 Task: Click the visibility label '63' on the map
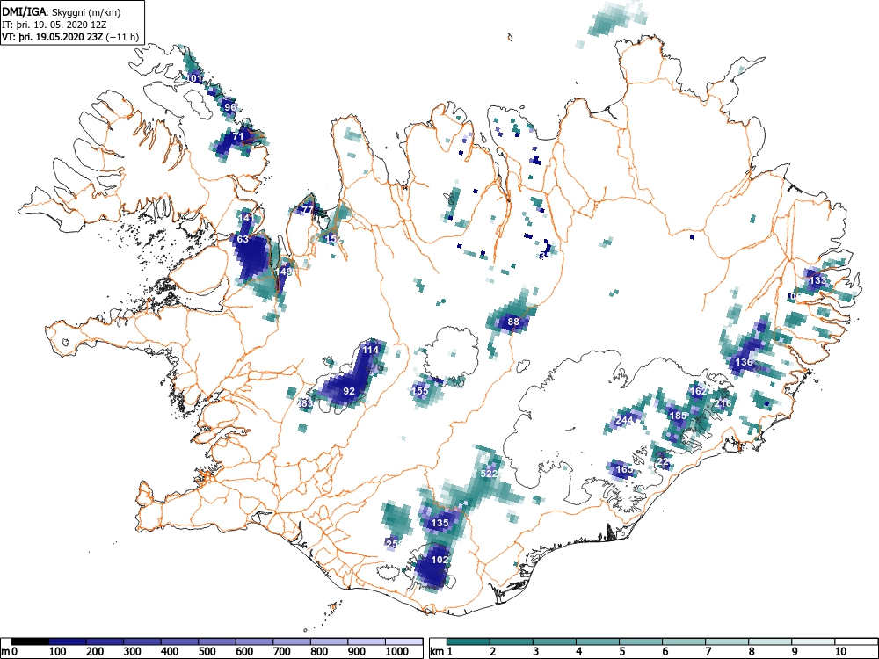pos(243,239)
